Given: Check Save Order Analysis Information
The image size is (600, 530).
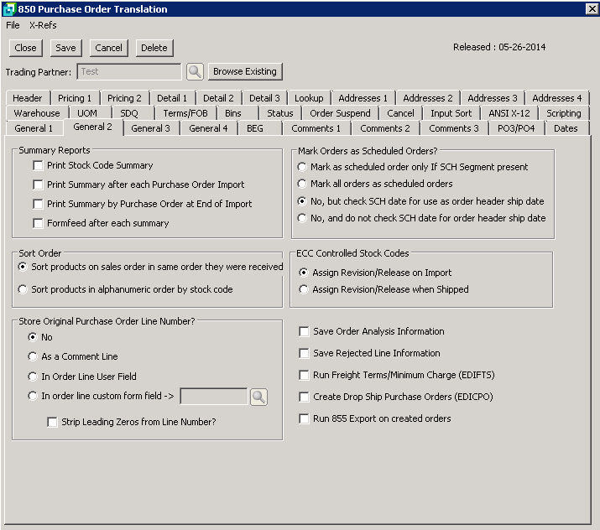Looking at the screenshot, I should pyautogui.click(x=304, y=332).
